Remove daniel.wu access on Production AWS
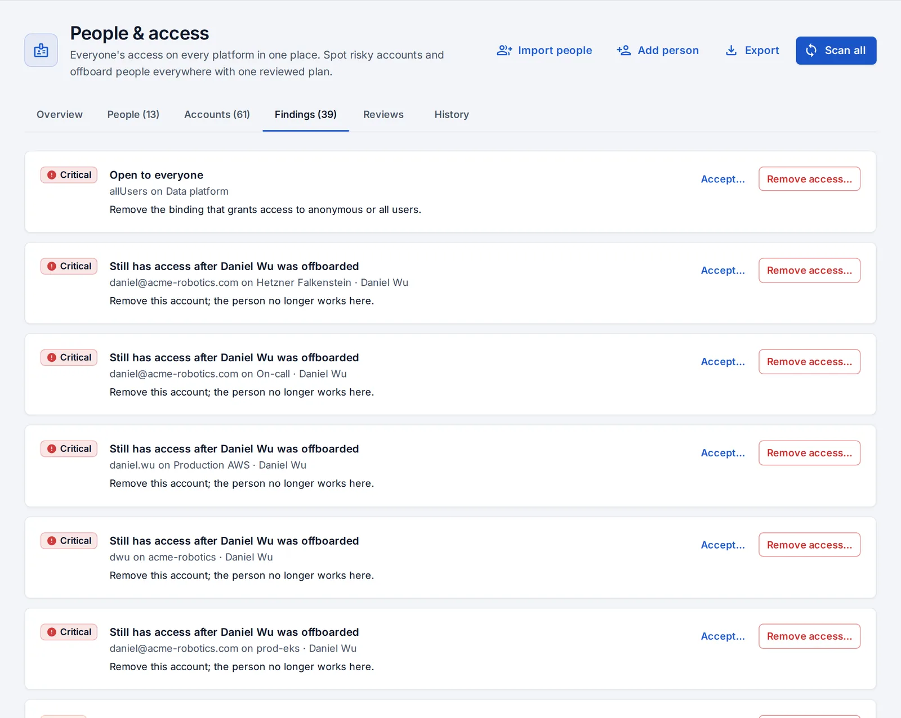901x718 pixels. tap(809, 453)
